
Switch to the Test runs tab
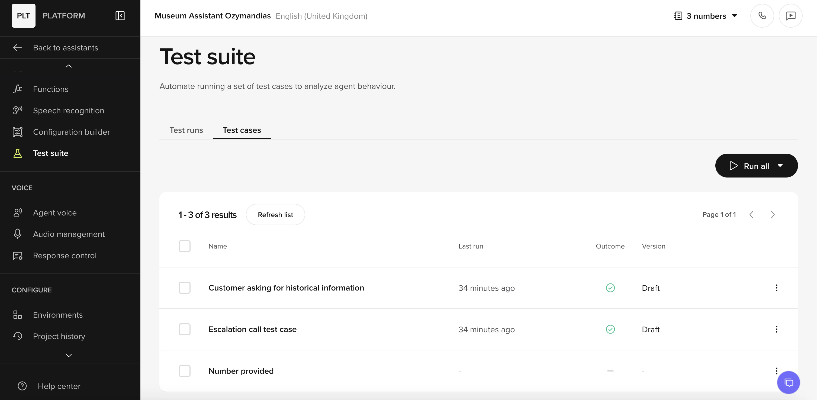click(x=186, y=130)
